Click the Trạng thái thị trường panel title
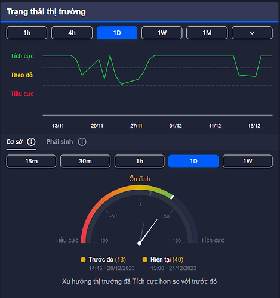The height and width of the screenshot is (298, 280). coord(47,12)
